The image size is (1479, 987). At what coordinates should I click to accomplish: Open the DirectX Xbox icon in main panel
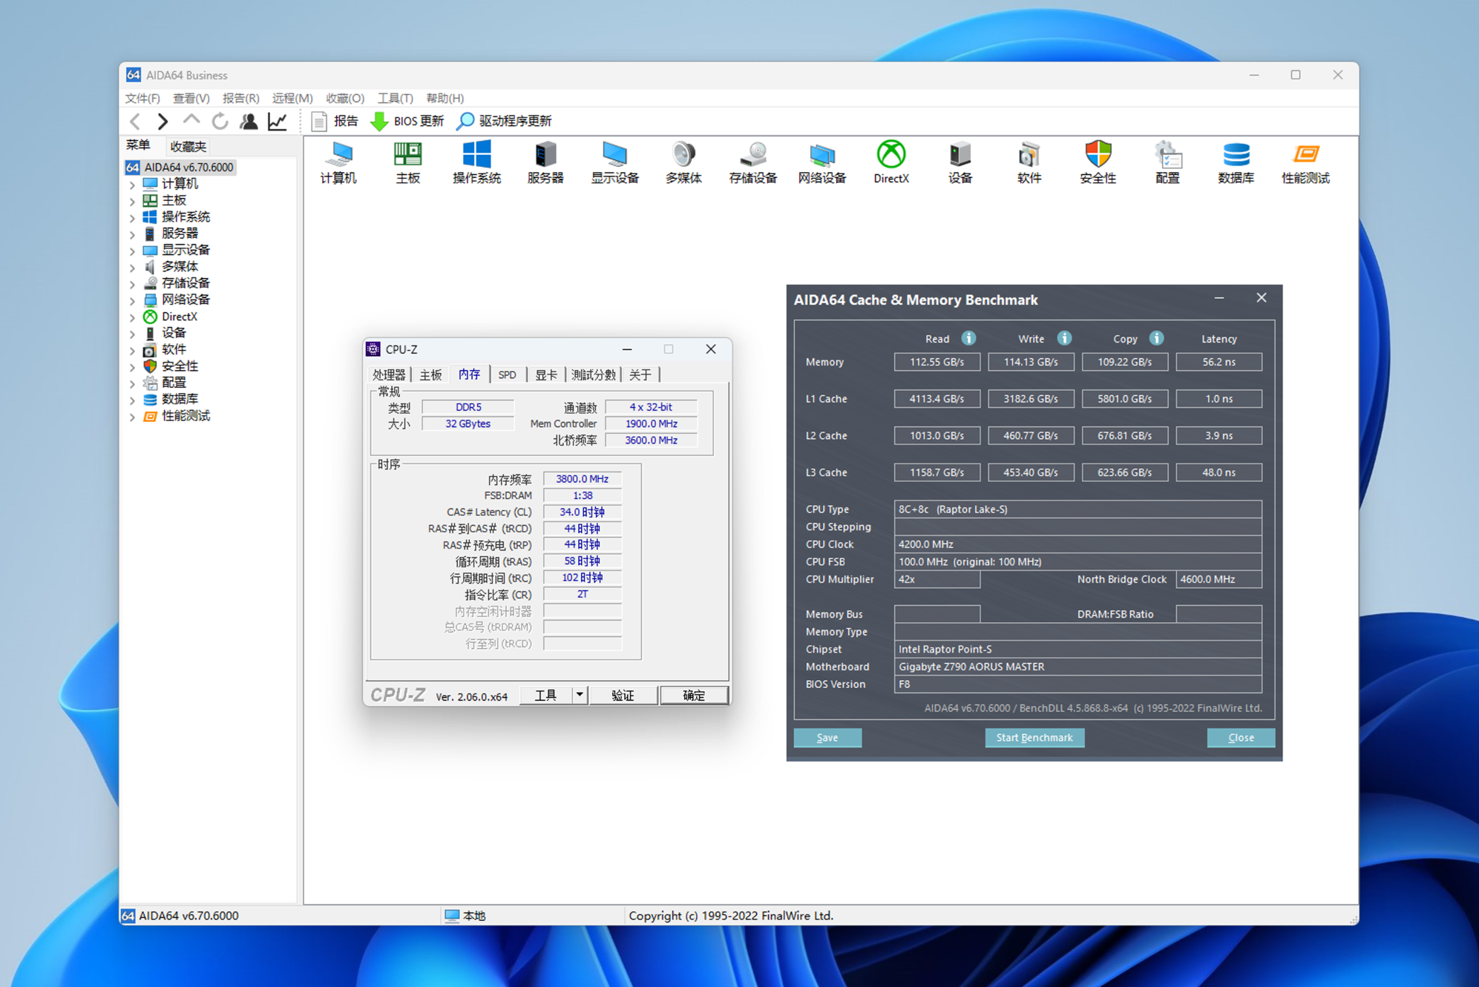[x=891, y=162]
